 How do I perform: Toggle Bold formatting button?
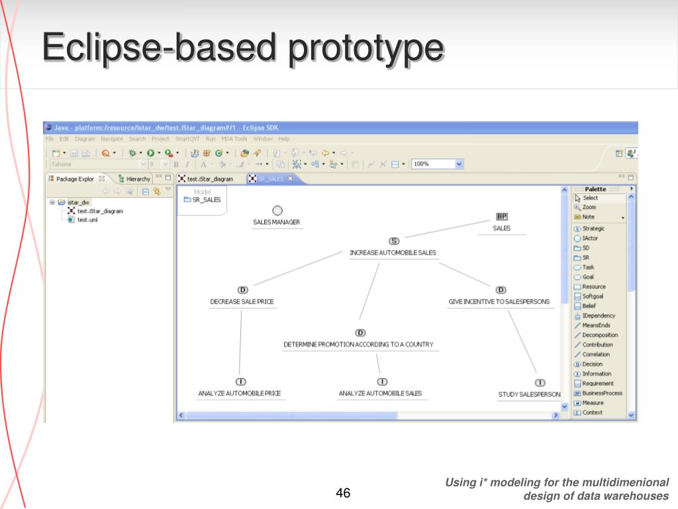point(176,164)
